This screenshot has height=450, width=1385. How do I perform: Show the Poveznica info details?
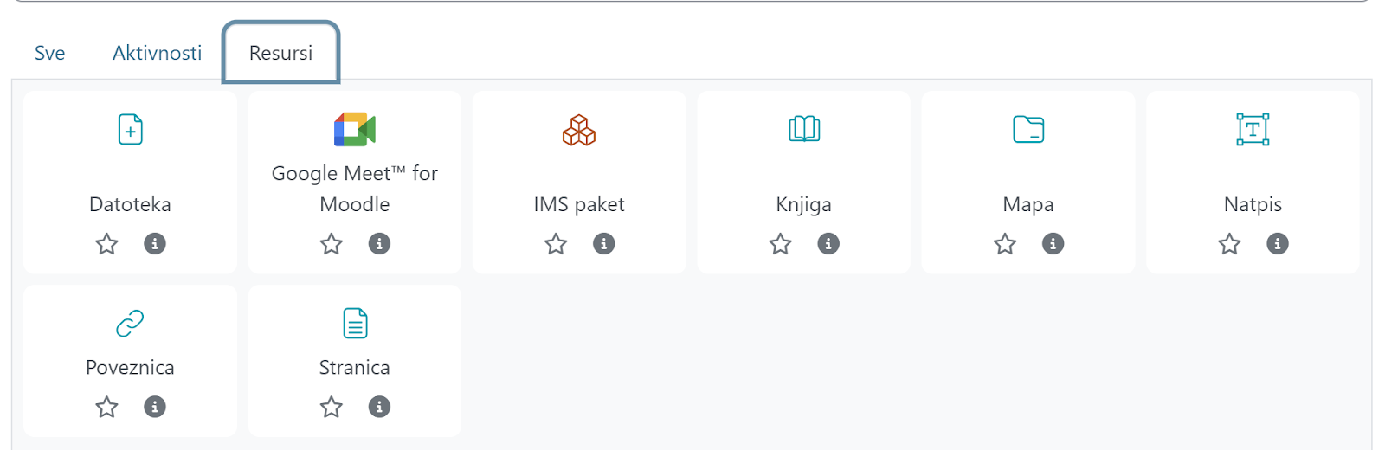coord(155,407)
